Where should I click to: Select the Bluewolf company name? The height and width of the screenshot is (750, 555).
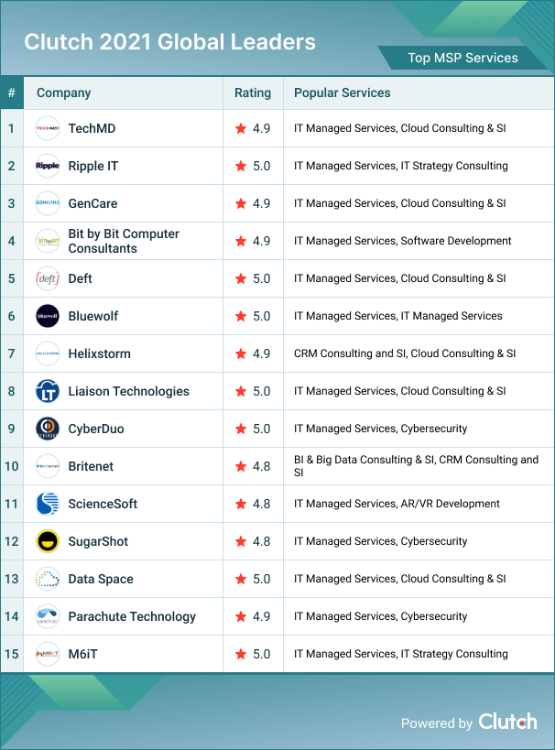tap(92, 316)
